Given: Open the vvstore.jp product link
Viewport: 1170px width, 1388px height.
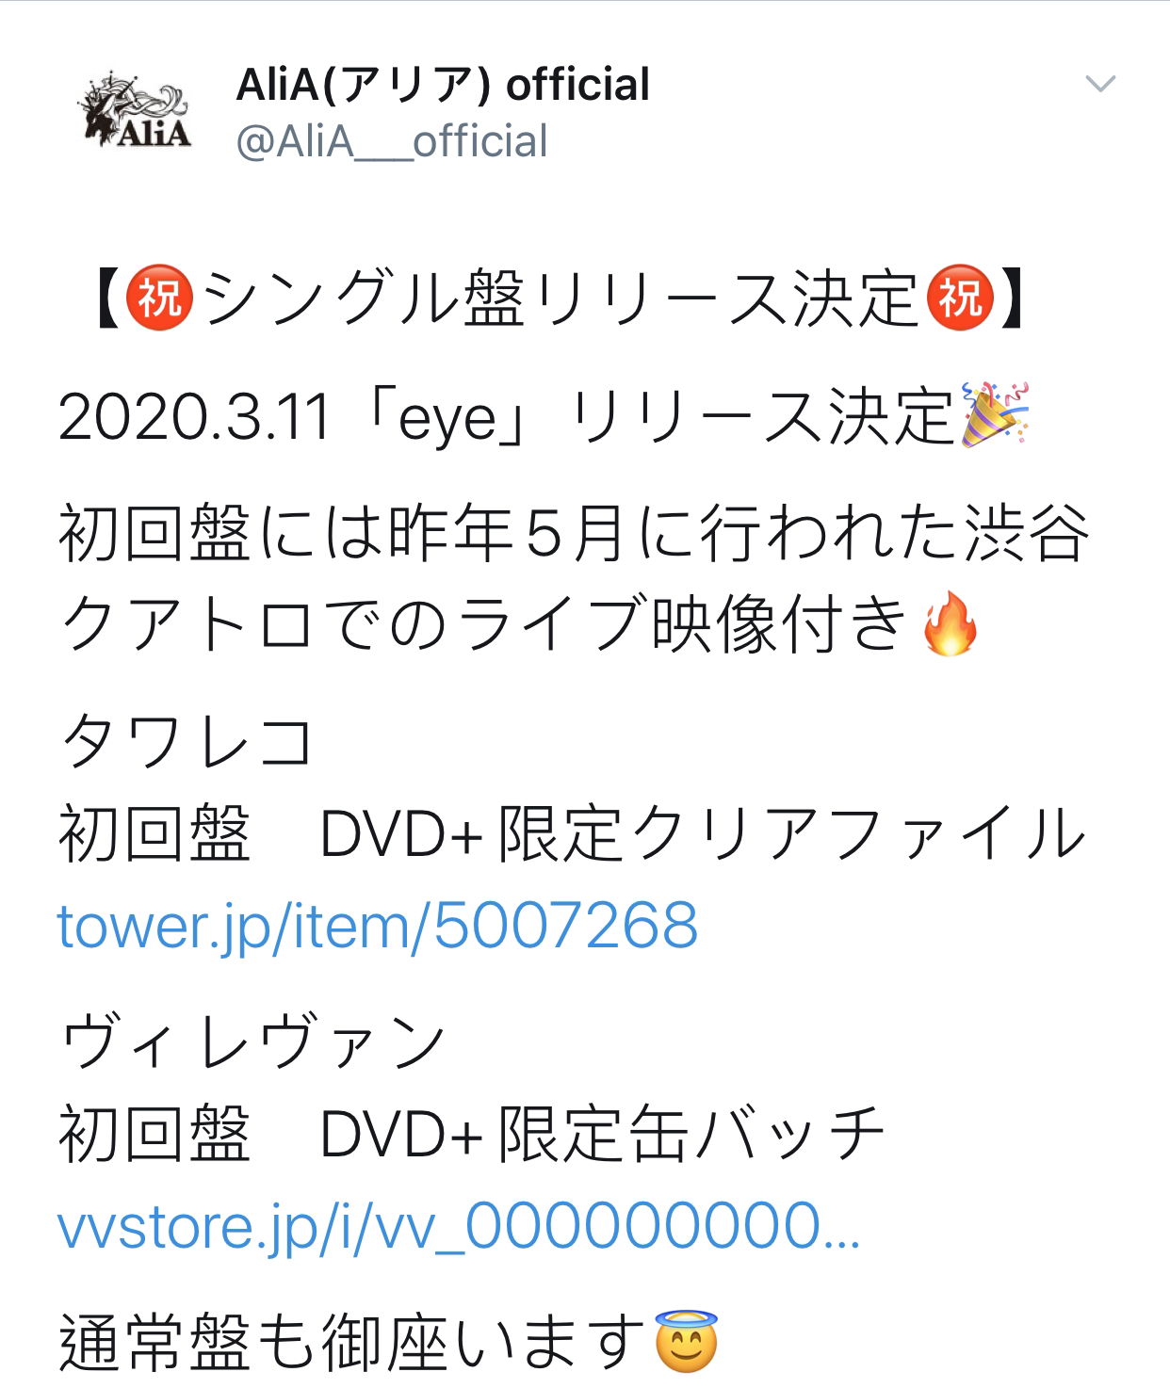Looking at the screenshot, I should (x=459, y=1228).
